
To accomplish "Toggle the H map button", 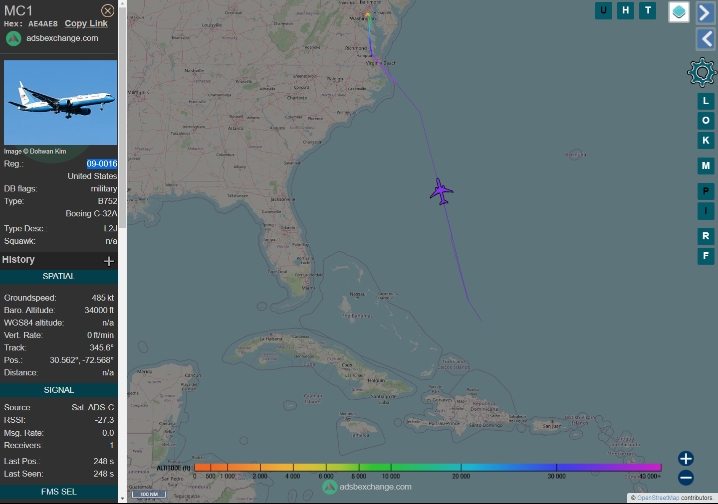I will (x=626, y=10).
